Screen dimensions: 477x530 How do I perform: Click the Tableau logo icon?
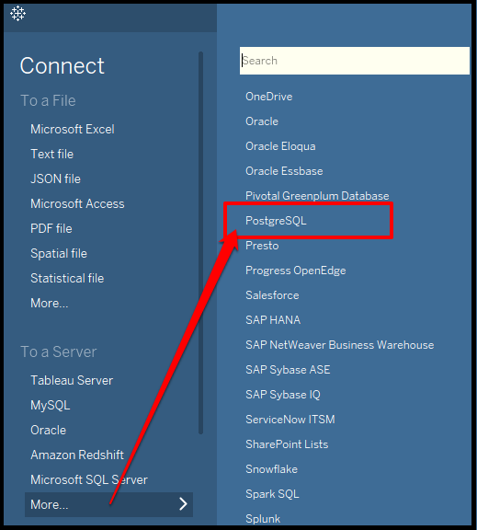pyautogui.click(x=17, y=14)
